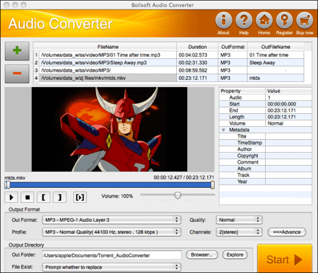Screen dimensions: 318x273
Task: Click the Browser... button
Action: pyautogui.click(x=202, y=255)
